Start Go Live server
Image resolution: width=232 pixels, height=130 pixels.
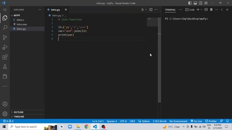click(196, 121)
